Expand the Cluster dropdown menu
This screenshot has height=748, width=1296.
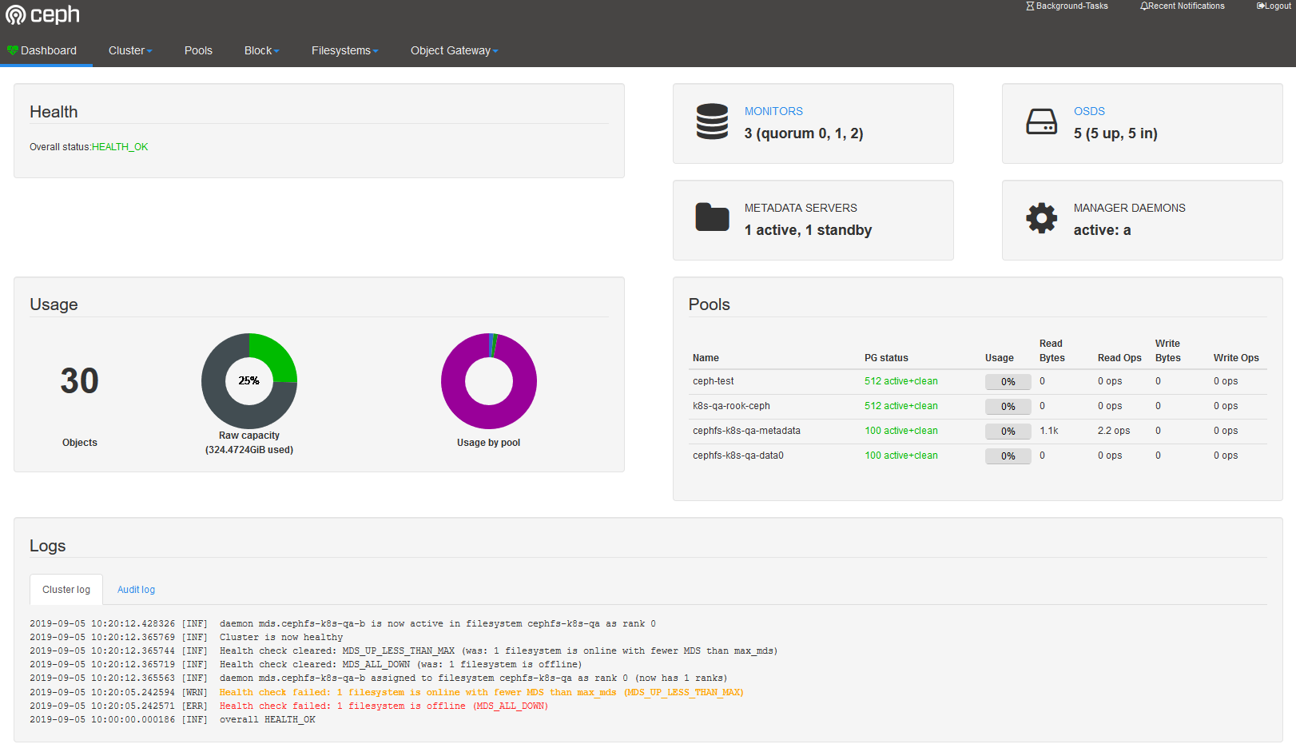point(130,50)
